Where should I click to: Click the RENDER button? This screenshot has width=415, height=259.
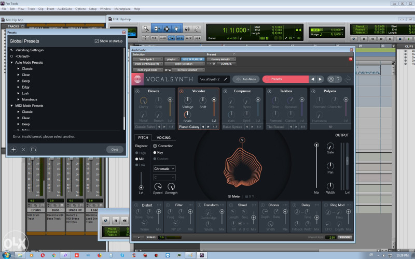[x=345, y=237]
